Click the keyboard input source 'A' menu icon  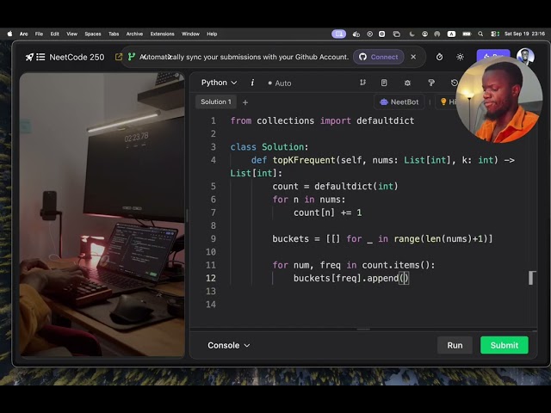(x=451, y=34)
